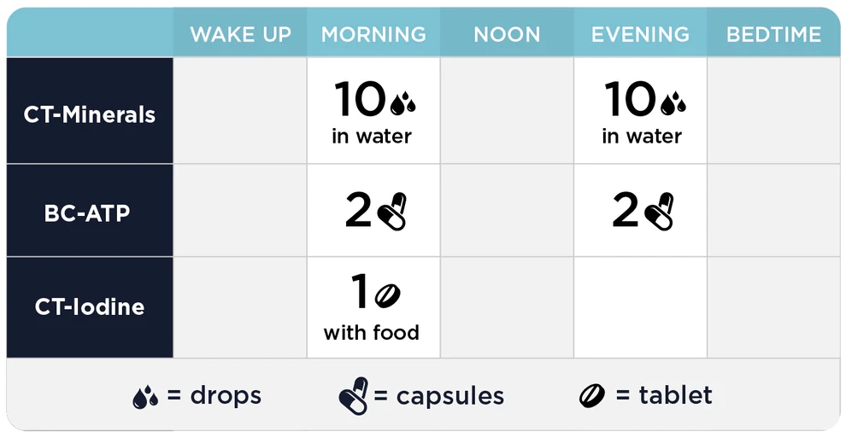Select the BEDTIME column header
Screen dimensions: 846x443
773,34
